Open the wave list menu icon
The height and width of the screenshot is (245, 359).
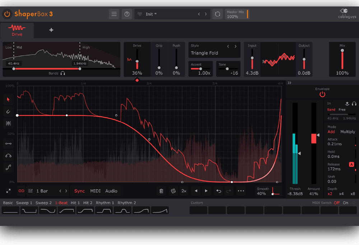[x=31, y=191]
